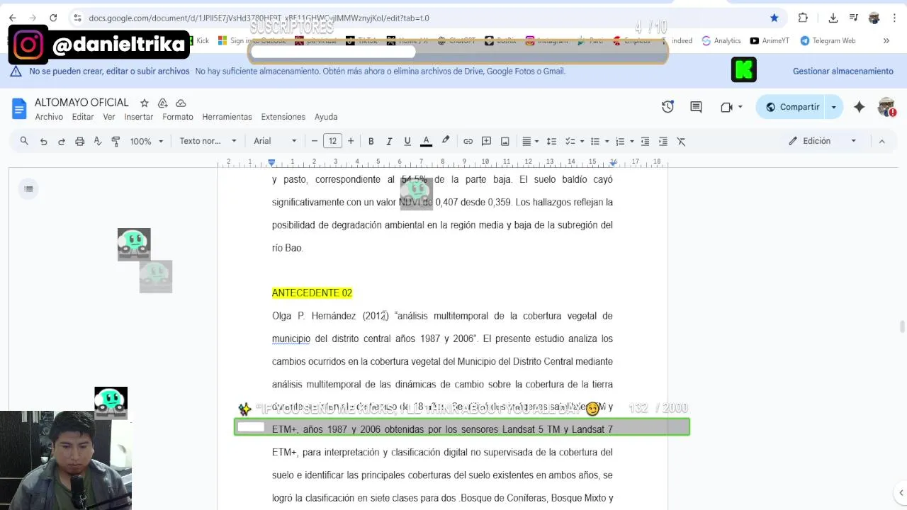Screen dimensions: 907x510
Task: Increase the indent
Action: coord(663,141)
